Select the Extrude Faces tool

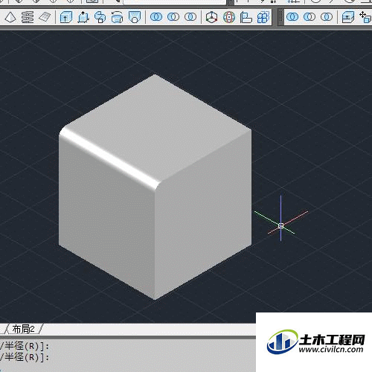348,17
